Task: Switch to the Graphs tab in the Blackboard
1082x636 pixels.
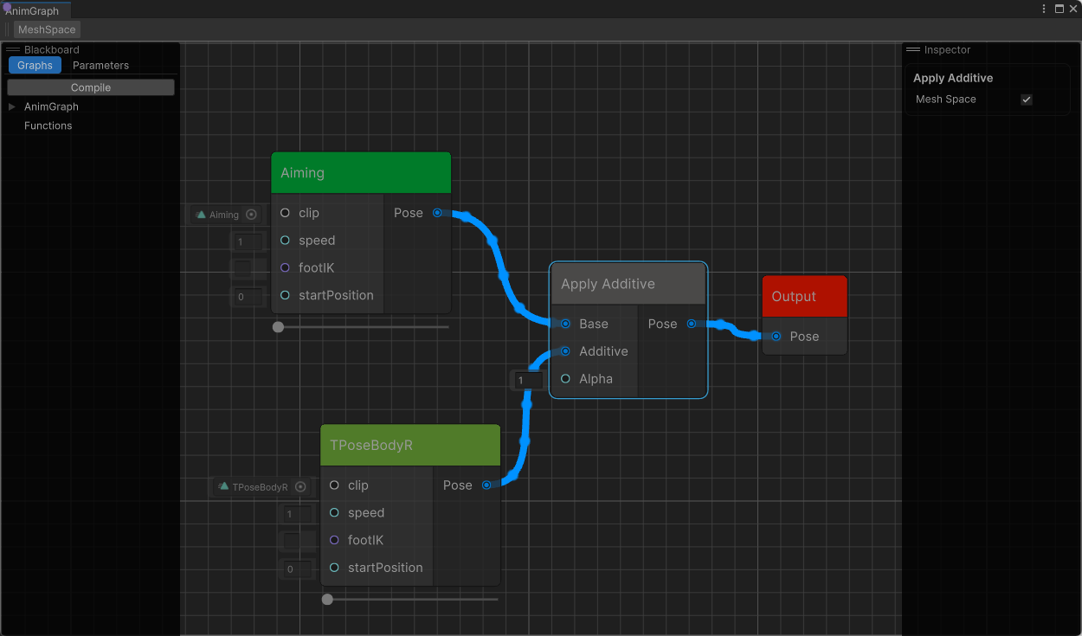Action: (35, 66)
